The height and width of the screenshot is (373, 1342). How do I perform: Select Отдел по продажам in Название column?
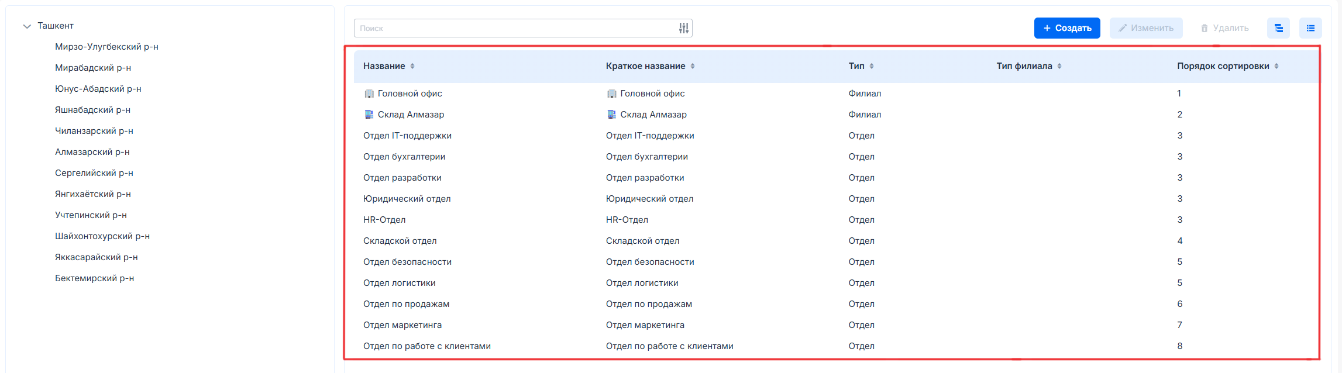pyautogui.click(x=407, y=304)
